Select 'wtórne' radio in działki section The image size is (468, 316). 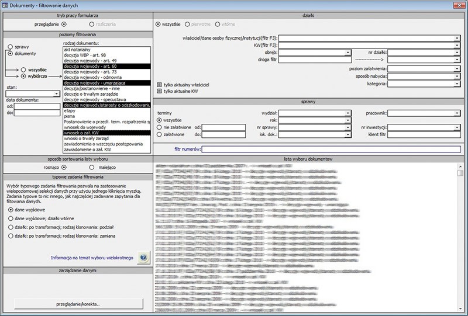pyautogui.click(x=218, y=24)
